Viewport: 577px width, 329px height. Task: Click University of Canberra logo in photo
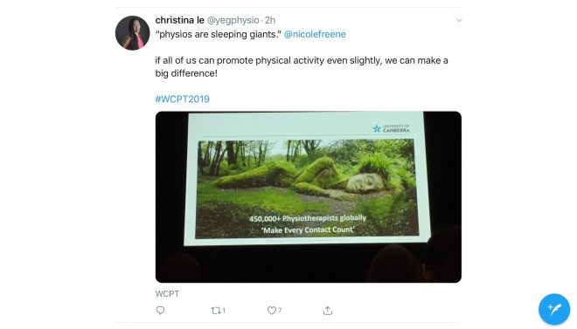point(391,128)
